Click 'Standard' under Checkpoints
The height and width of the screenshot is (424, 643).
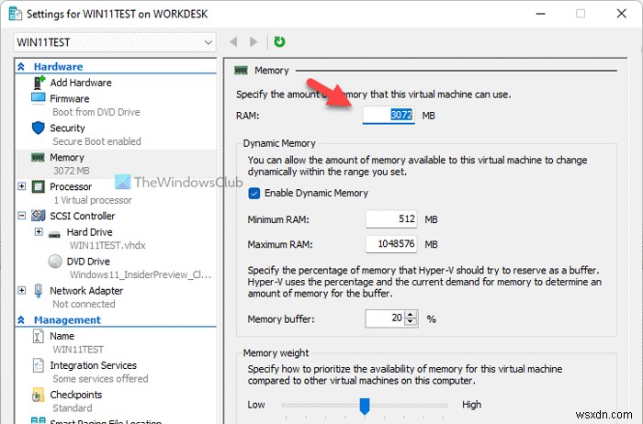(x=73, y=408)
